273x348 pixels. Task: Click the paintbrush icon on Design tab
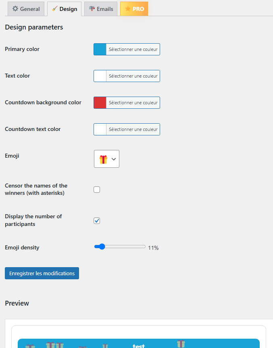[55, 9]
